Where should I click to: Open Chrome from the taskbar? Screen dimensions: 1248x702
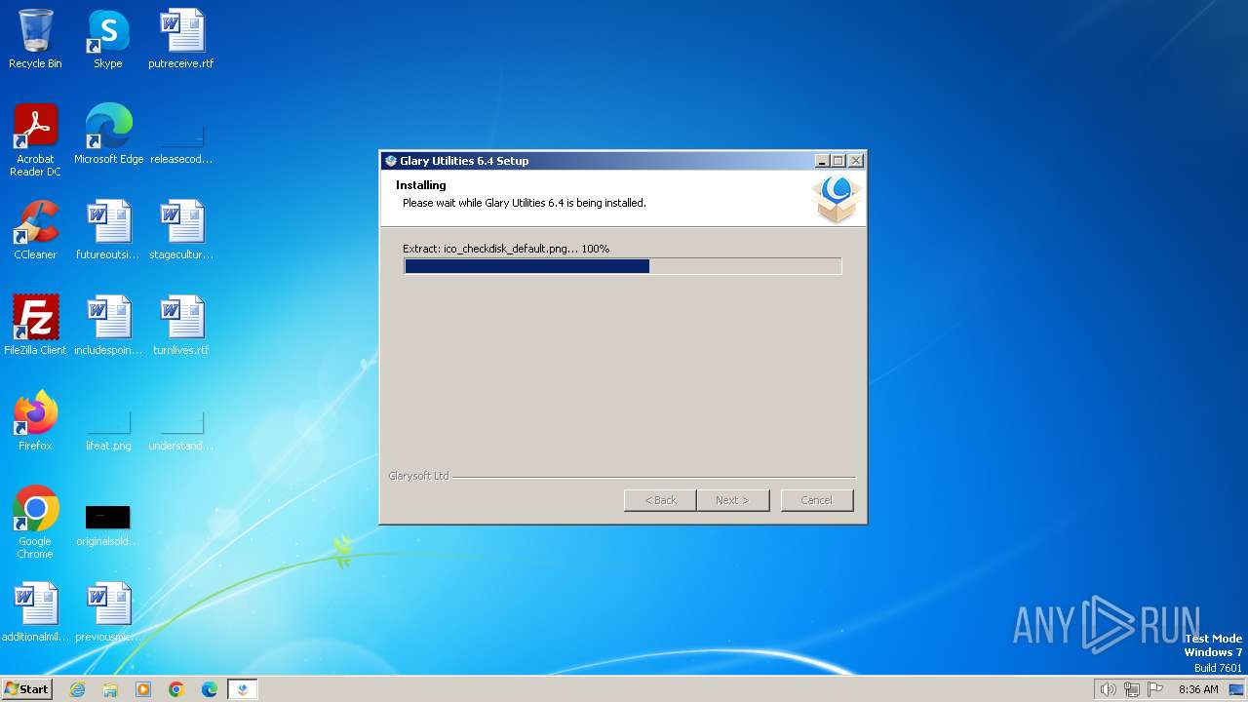[176, 689]
